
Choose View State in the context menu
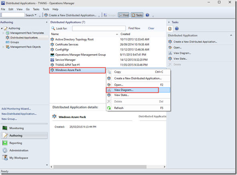tap(138, 95)
